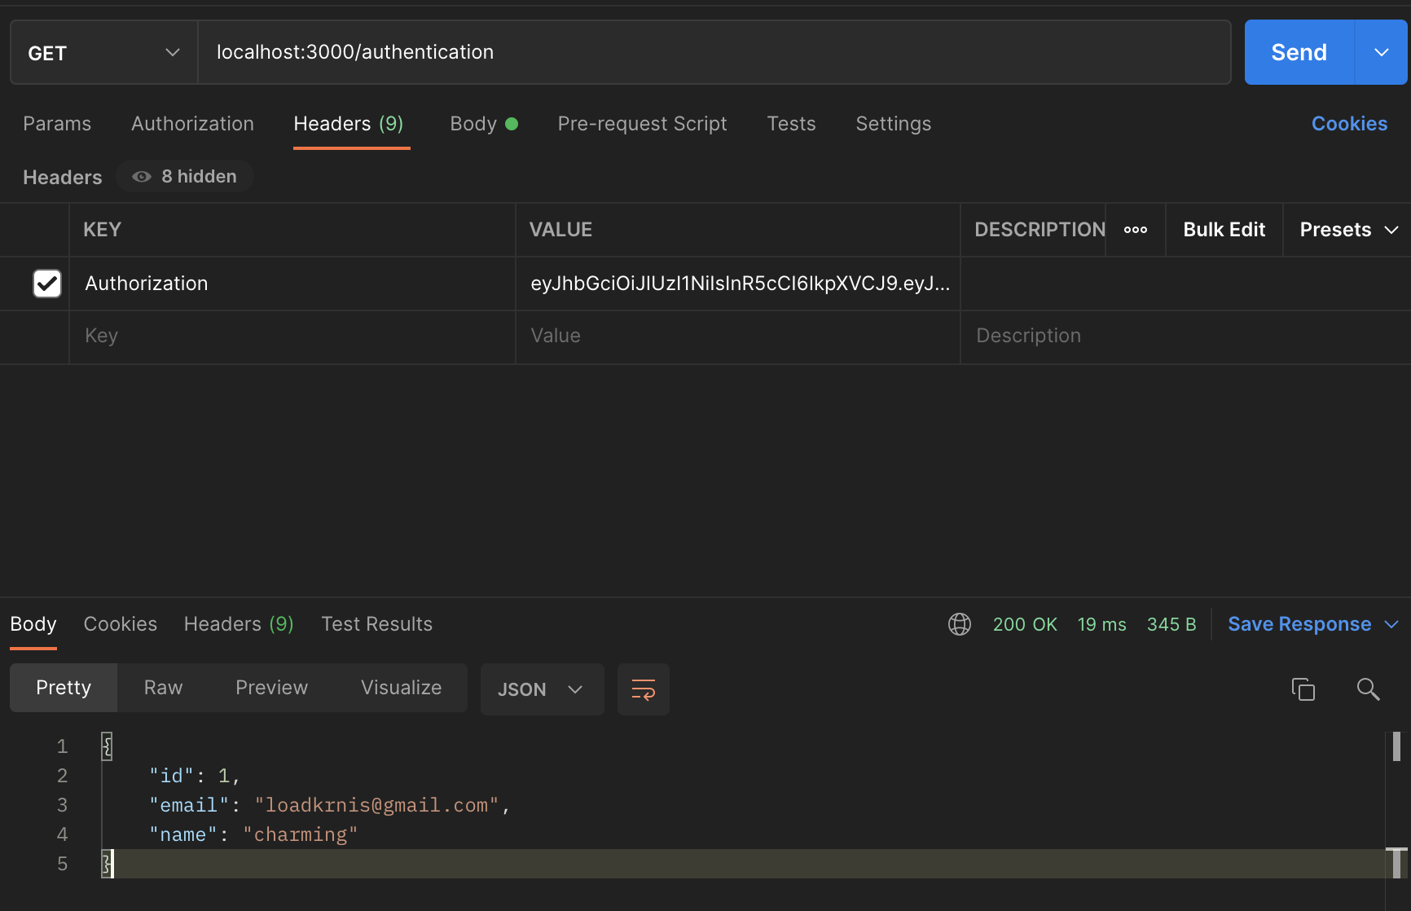Image resolution: width=1411 pixels, height=911 pixels.
Task: Open the JSON format dropdown
Action: [542, 689]
